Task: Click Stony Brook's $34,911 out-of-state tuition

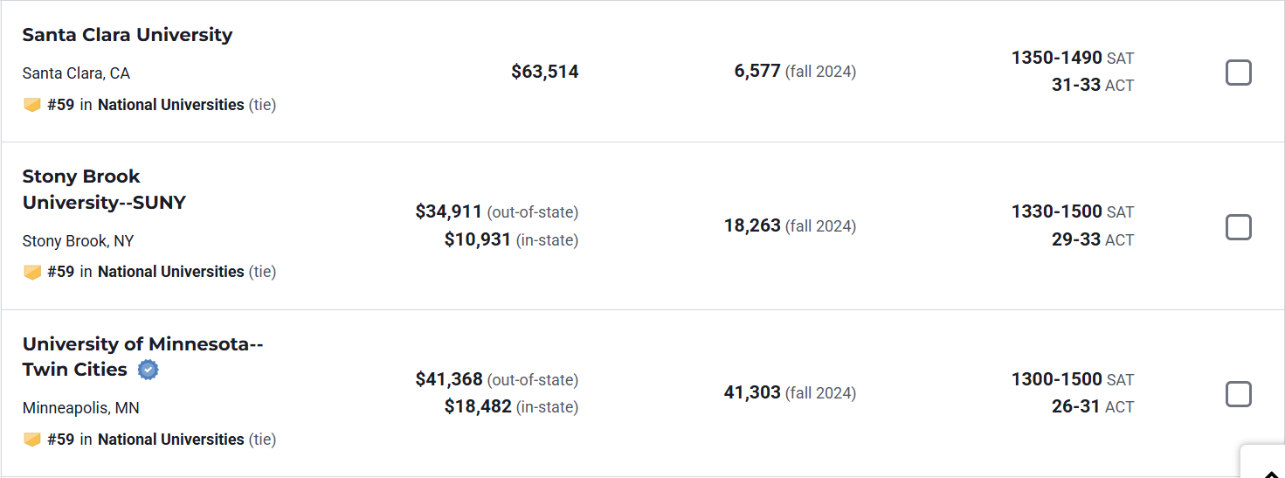Action: 449,211
